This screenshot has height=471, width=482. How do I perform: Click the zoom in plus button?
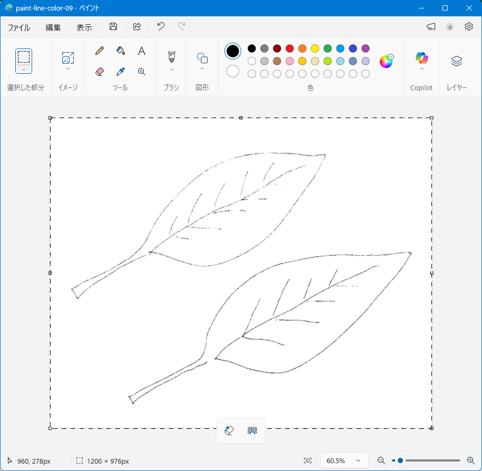(x=471, y=460)
